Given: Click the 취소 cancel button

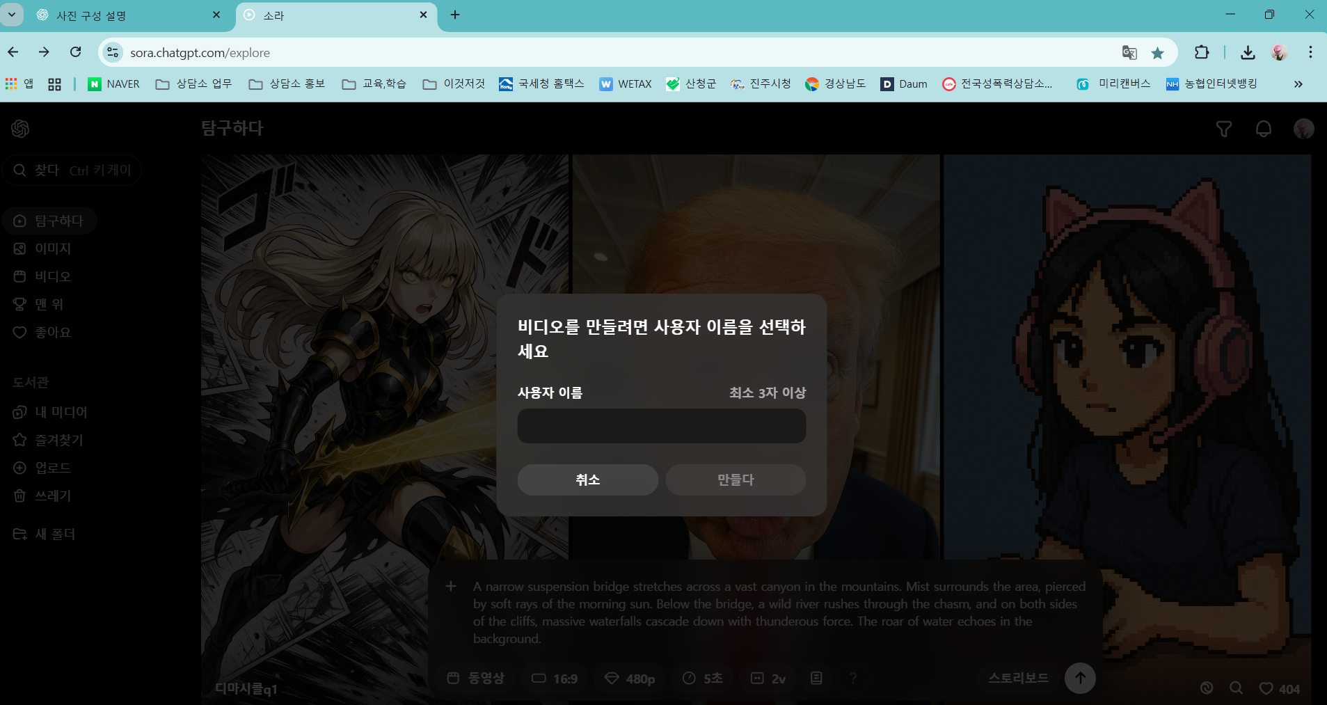Looking at the screenshot, I should coord(588,480).
